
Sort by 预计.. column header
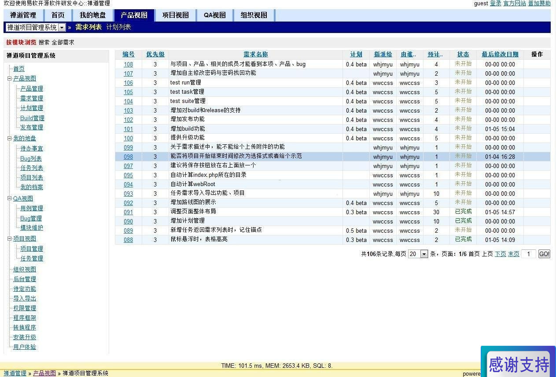point(435,55)
